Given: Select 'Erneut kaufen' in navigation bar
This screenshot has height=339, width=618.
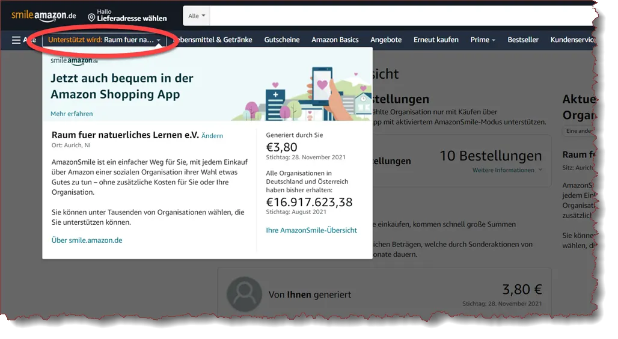Looking at the screenshot, I should (x=436, y=40).
